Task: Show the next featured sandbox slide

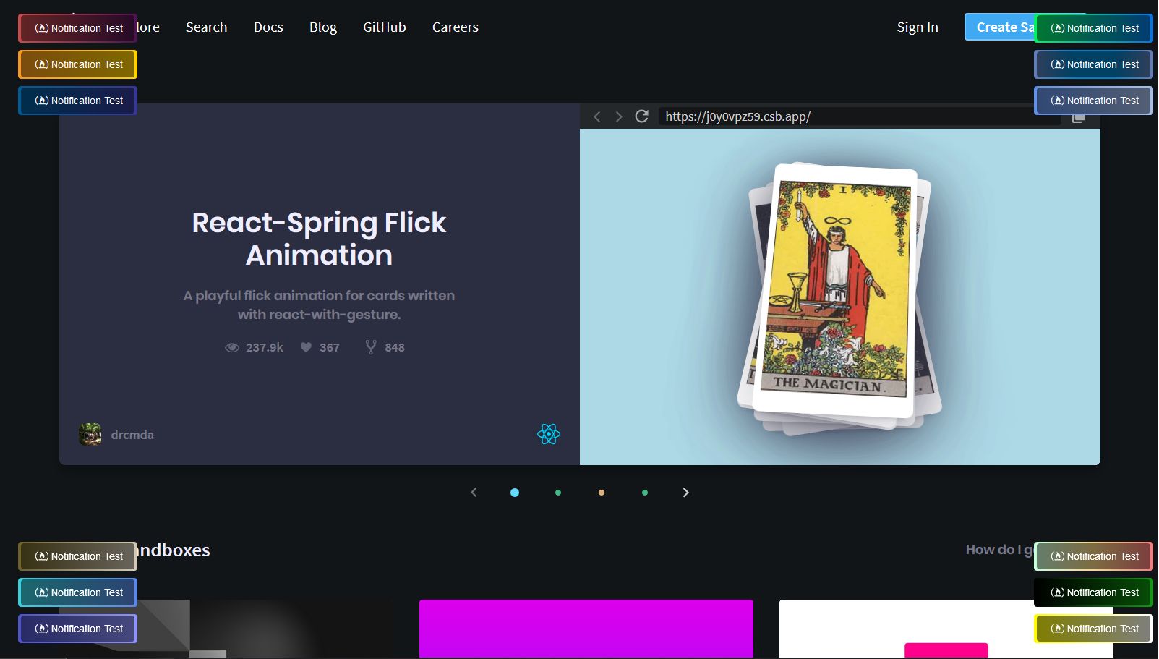Action: click(685, 493)
